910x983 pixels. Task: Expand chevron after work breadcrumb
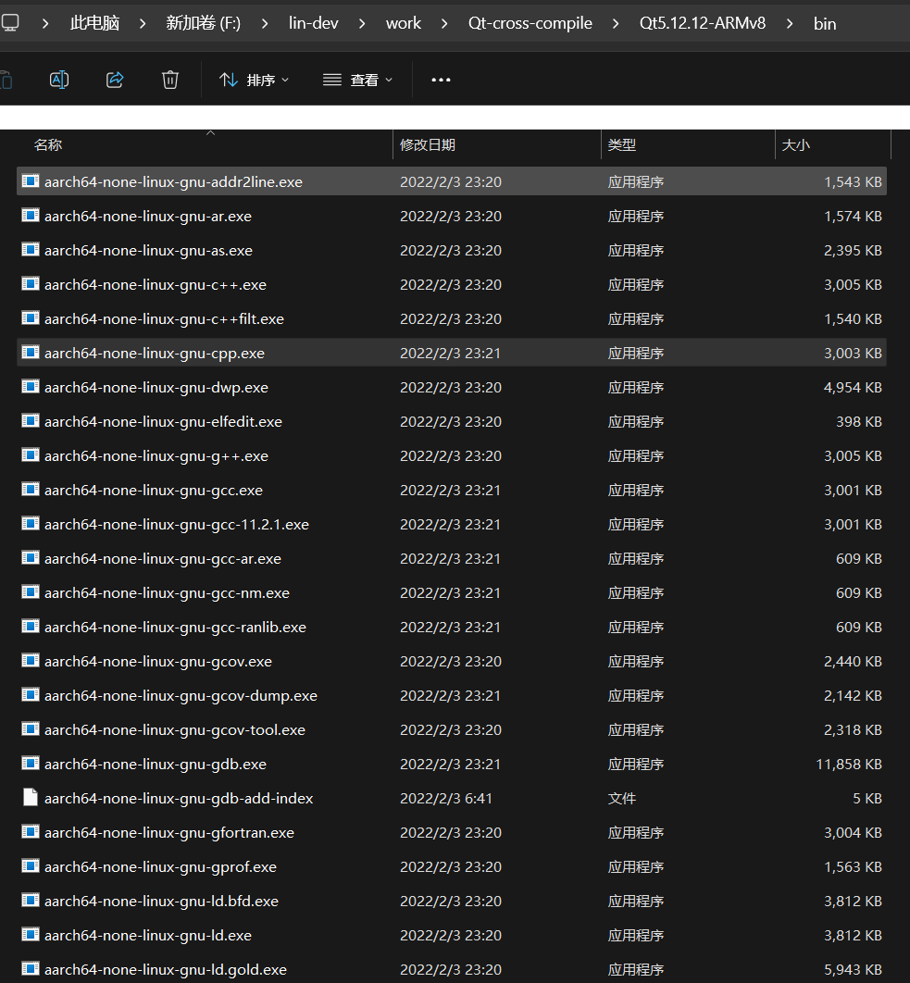[x=444, y=23]
